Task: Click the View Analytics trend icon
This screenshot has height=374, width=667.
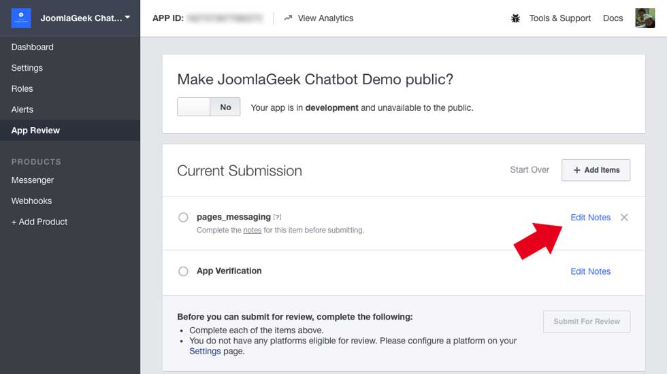Action: coord(288,18)
